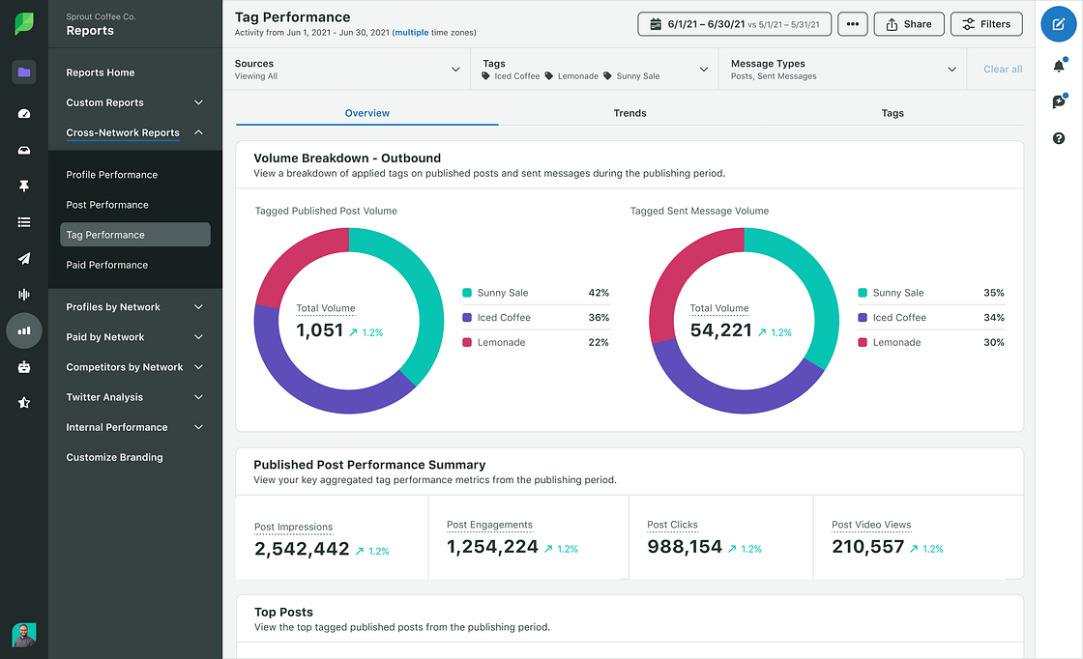Open the folder icon in left rail
The image size is (1083, 659).
pos(24,72)
